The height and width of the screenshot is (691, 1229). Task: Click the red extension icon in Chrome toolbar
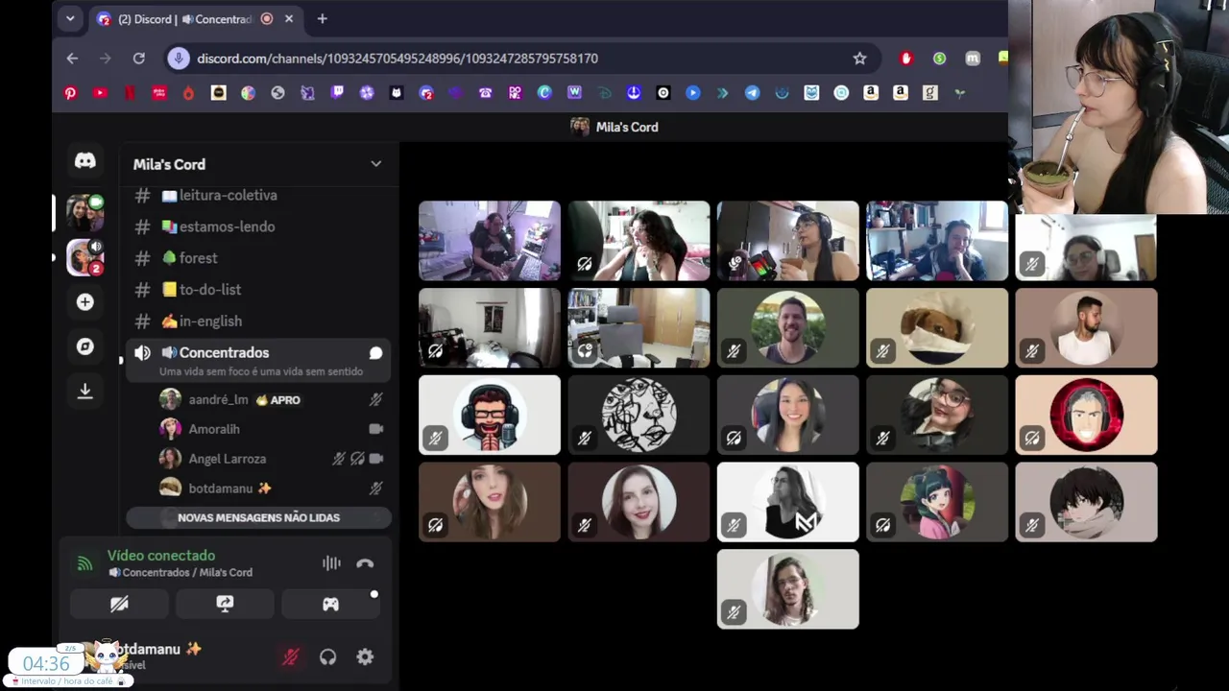pos(905,59)
